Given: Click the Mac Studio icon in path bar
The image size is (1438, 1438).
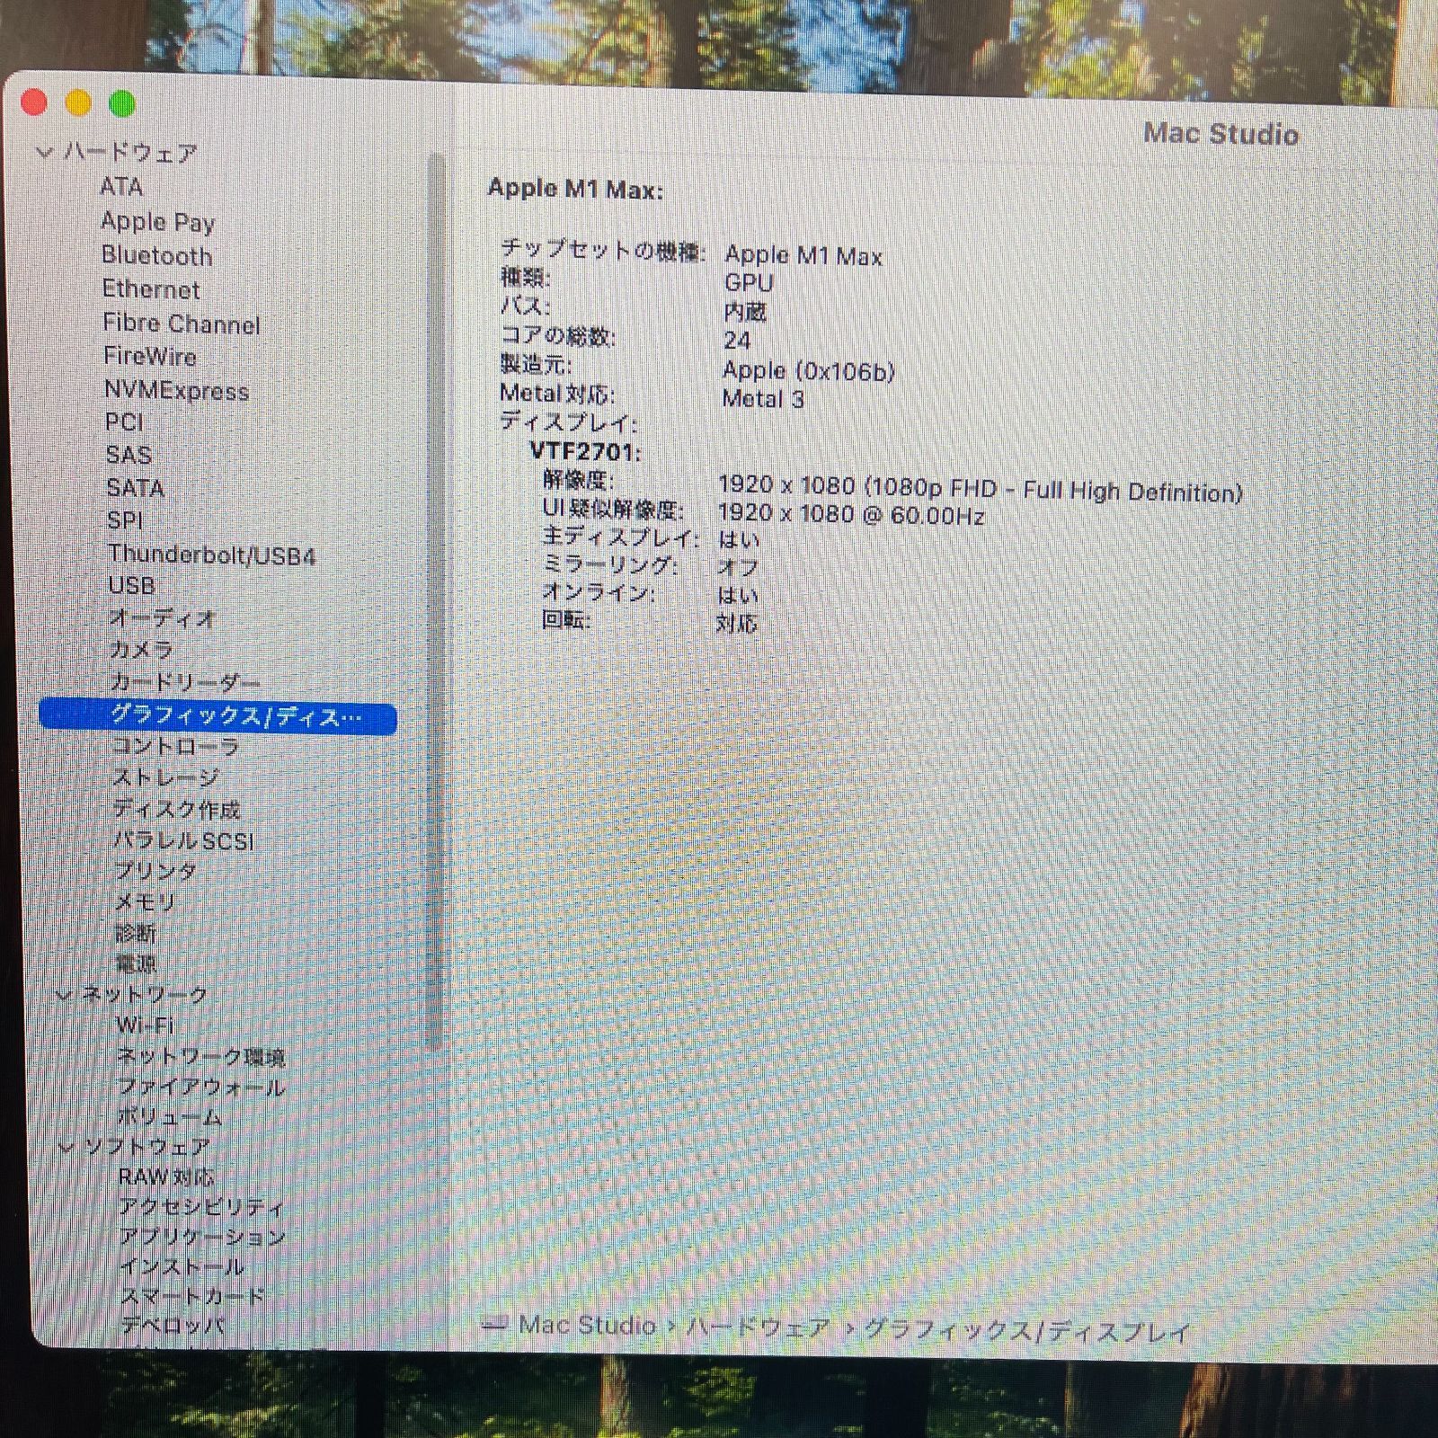Looking at the screenshot, I should pyautogui.click(x=494, y=1324).
